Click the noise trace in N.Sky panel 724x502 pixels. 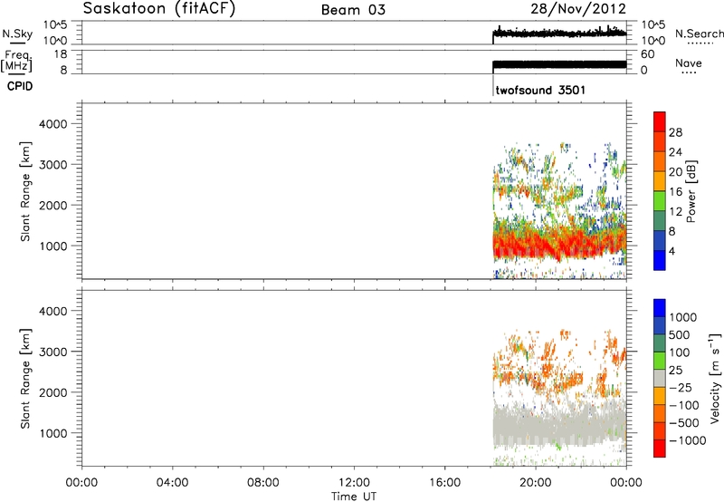coord(559,34)
